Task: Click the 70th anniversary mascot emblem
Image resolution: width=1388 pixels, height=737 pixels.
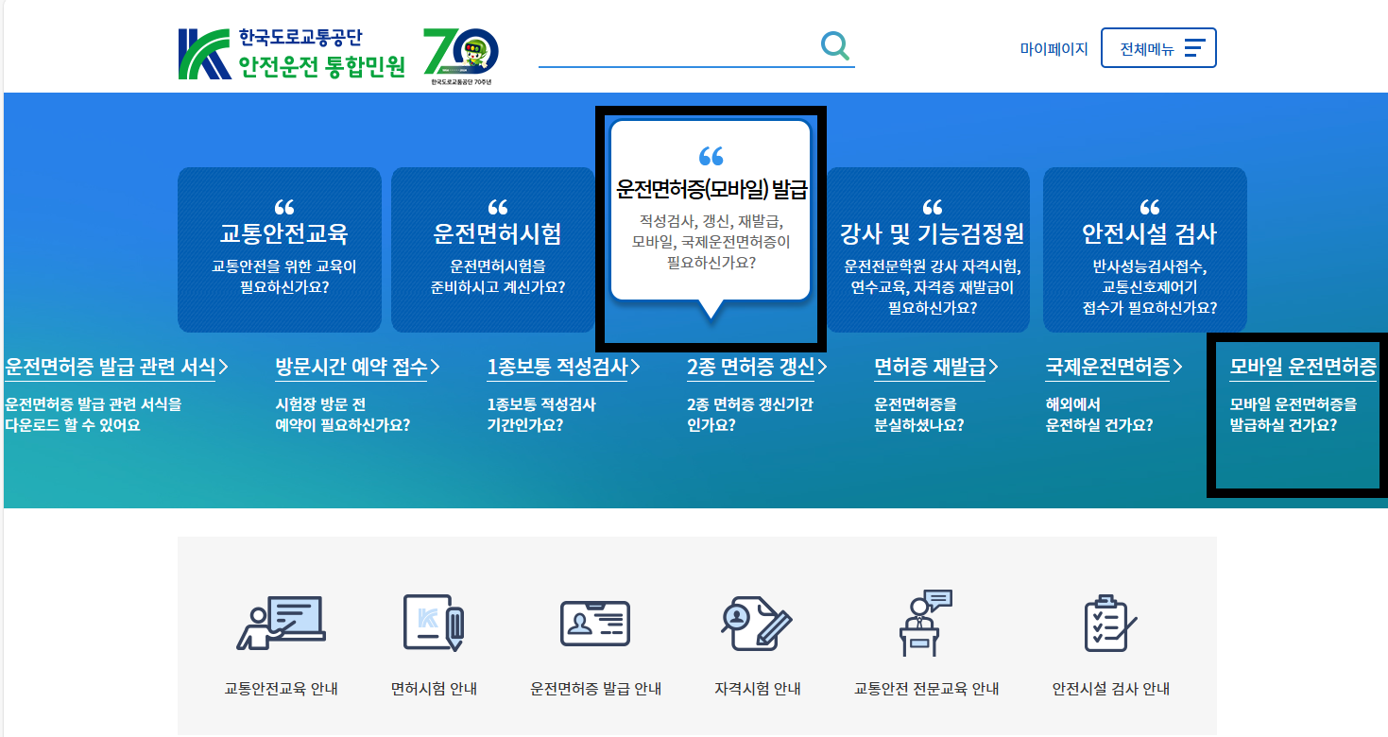Action: [x=461, y=55]
